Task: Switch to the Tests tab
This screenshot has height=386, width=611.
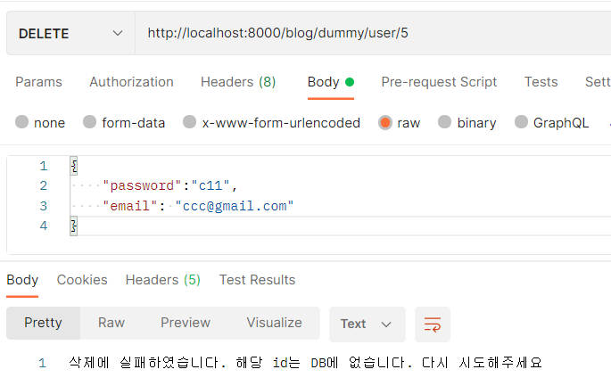Action: coord(541,82)
